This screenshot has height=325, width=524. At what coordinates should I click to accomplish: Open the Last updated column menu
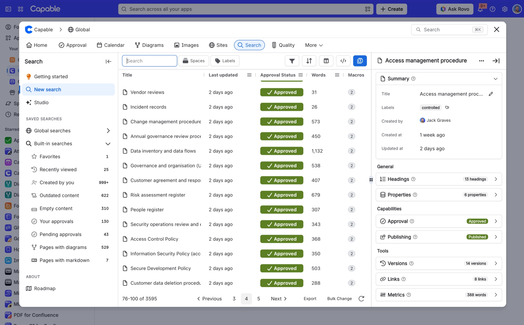249,75
